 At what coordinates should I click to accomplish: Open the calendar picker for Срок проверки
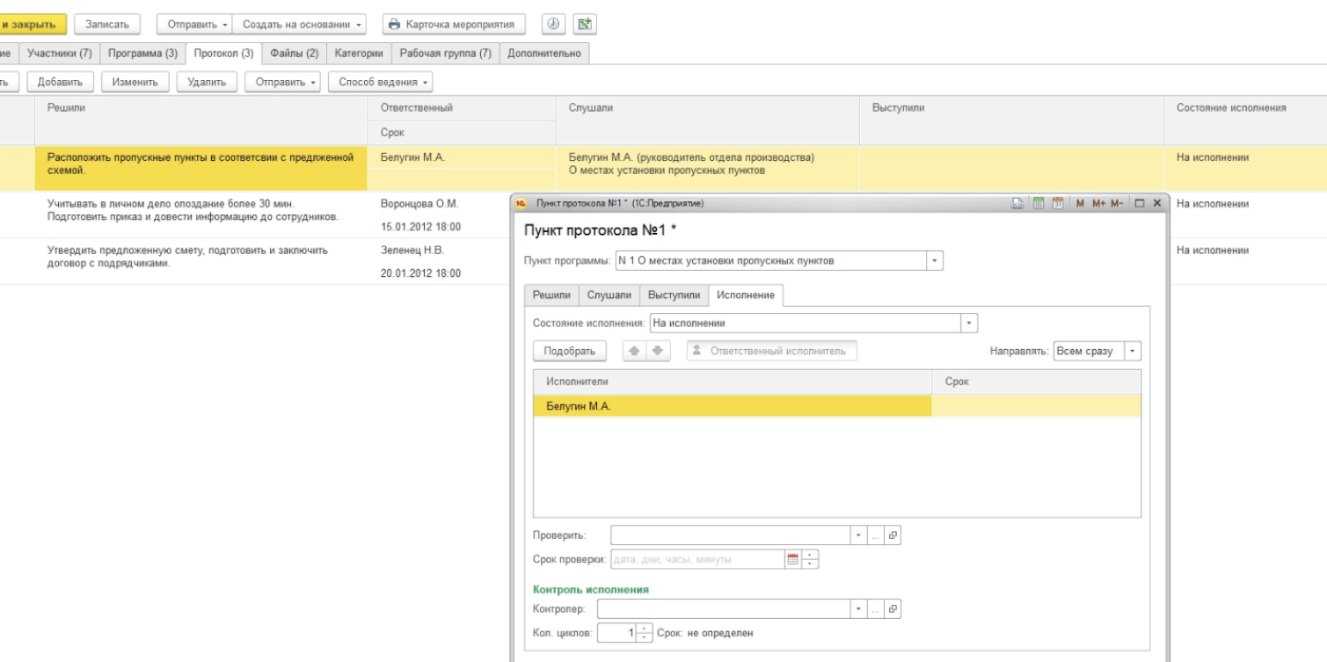792,559
